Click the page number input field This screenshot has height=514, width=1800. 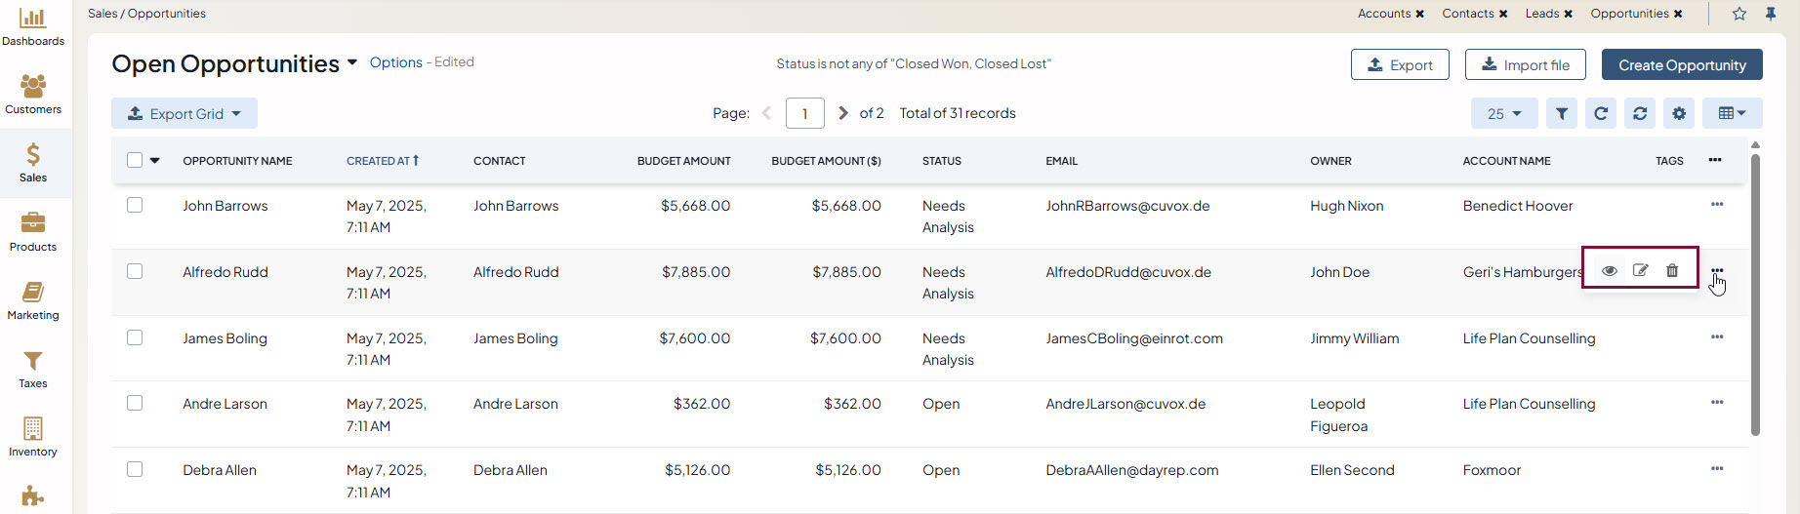pyautogui.click(x=804, y=114)
